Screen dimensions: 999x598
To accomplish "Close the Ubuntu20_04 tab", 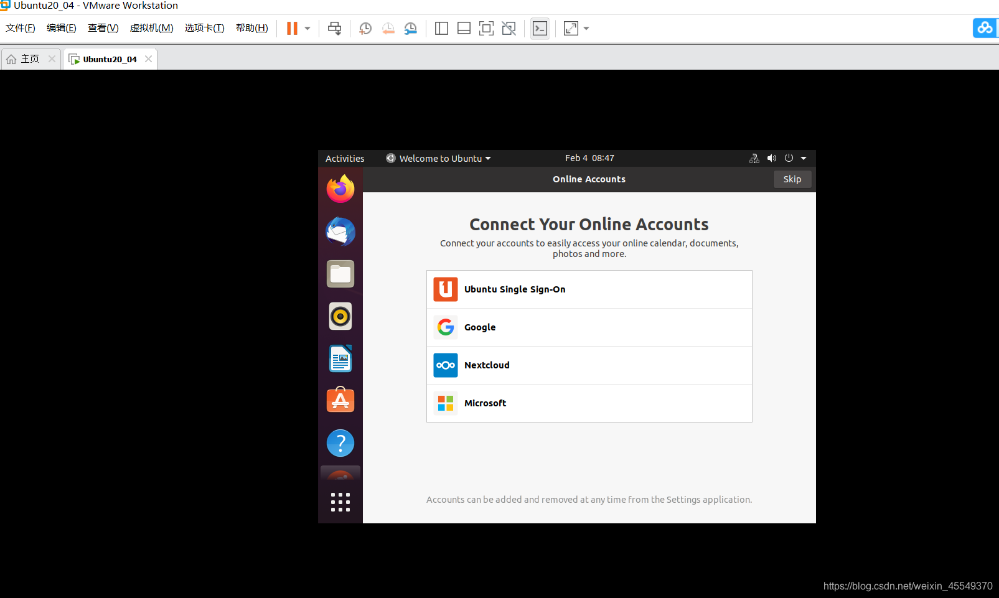I will pos(148,58).
